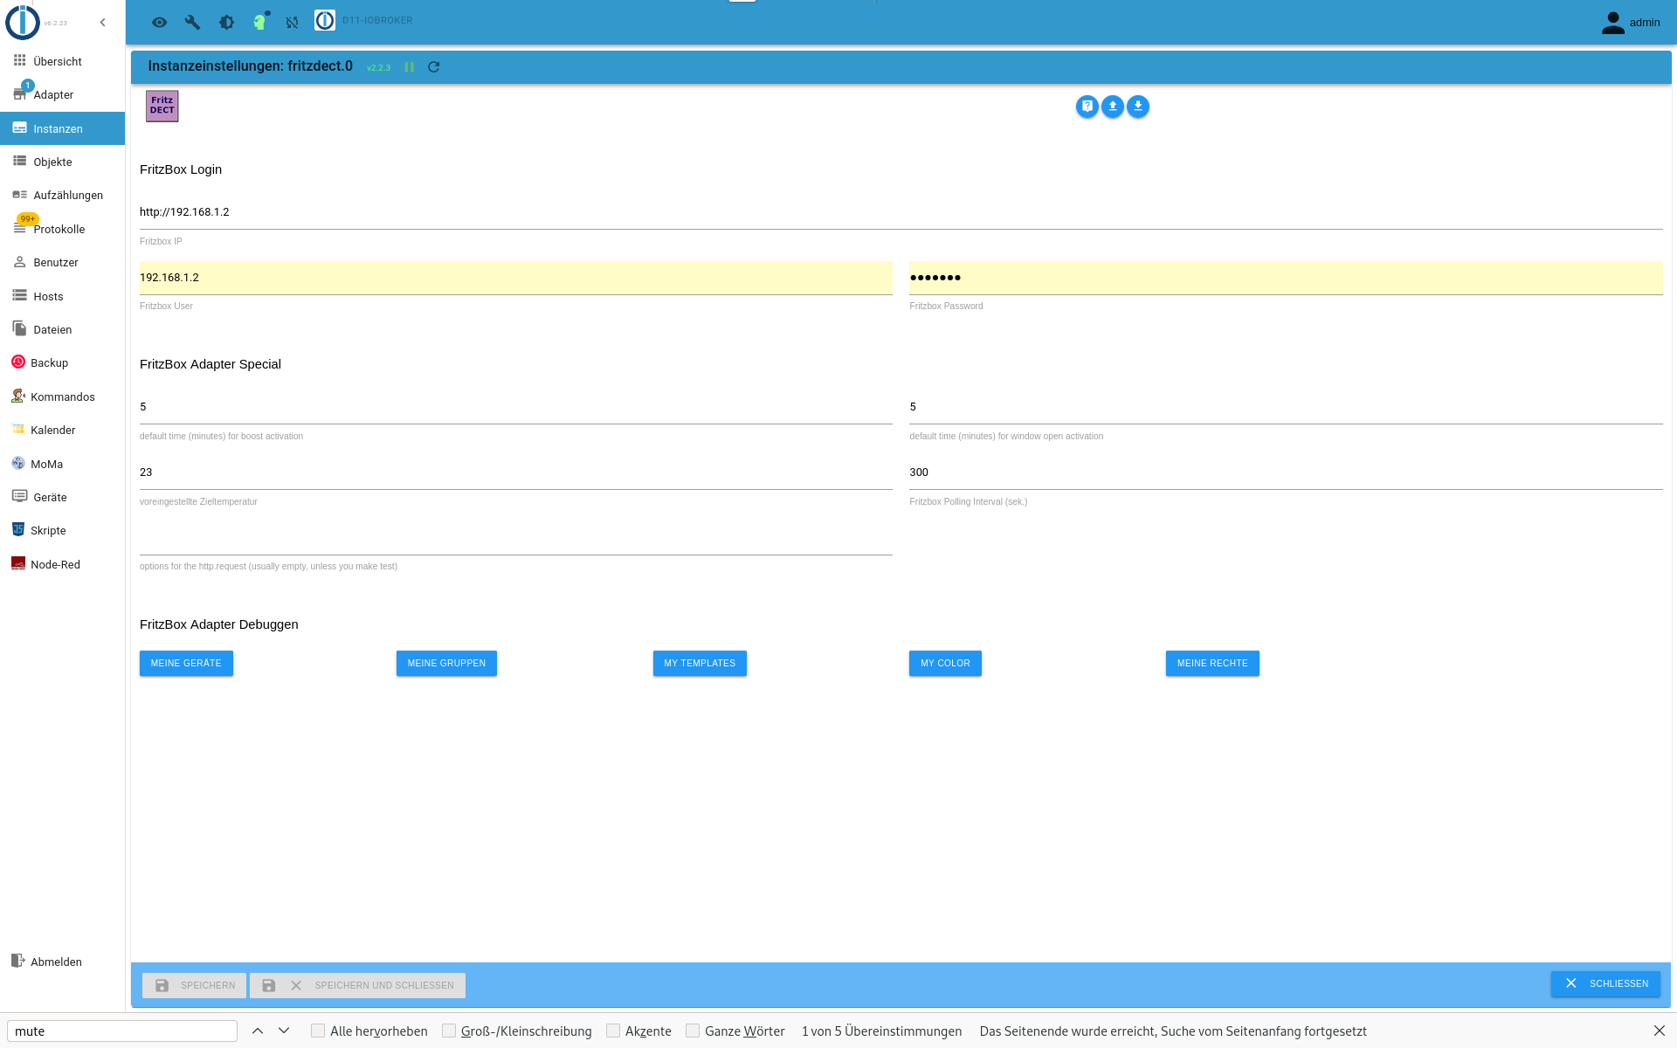Click the MEINE GERÄTE button

coord(186,663)
